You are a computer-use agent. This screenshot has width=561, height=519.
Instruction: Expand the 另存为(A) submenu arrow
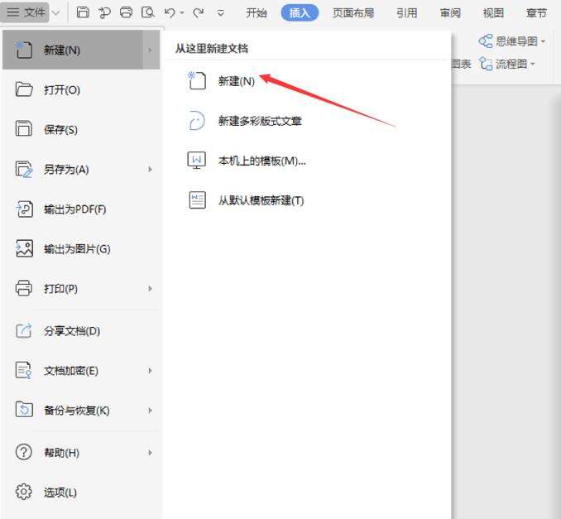point(150,169)
